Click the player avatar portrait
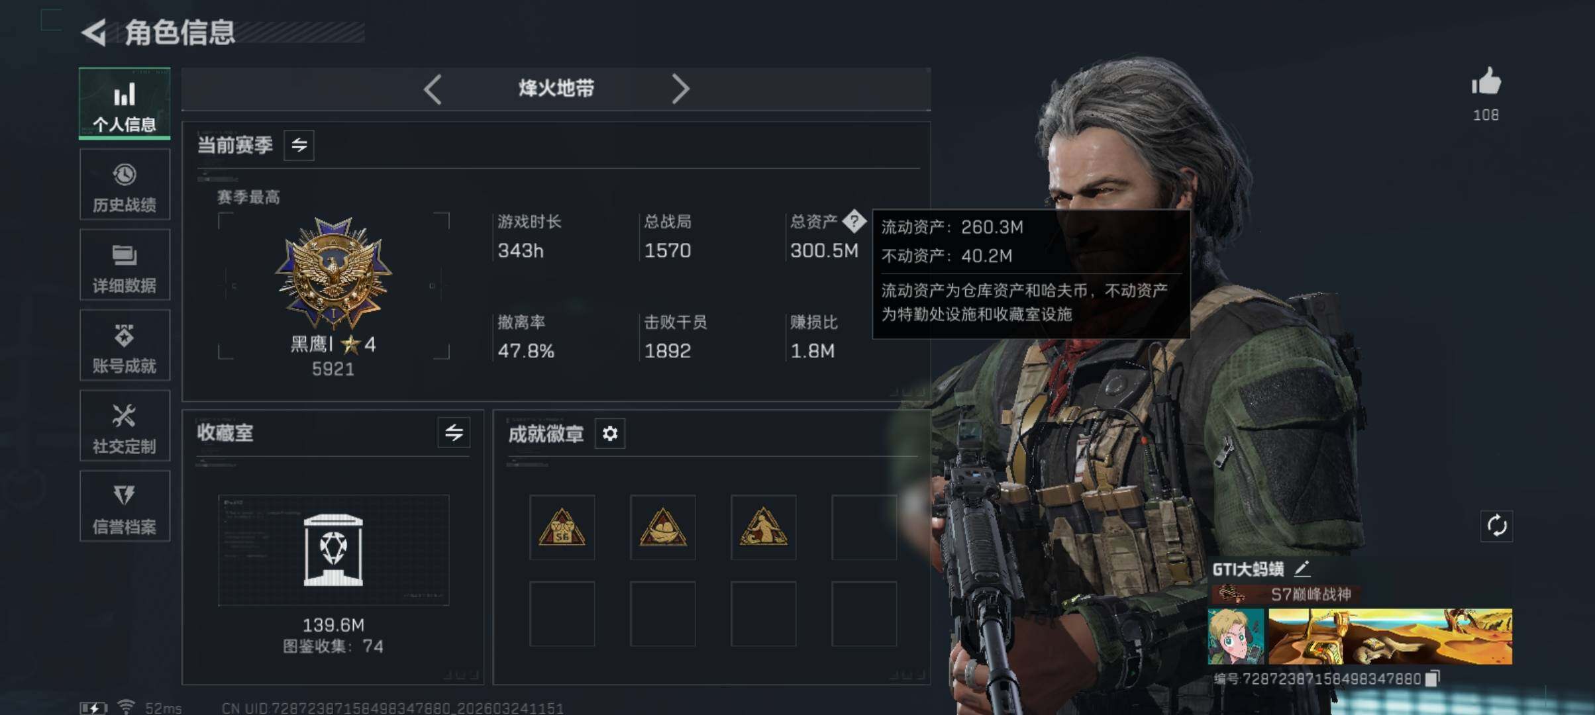Screen dimensions: 1595x715 (x=1235, y=636)
